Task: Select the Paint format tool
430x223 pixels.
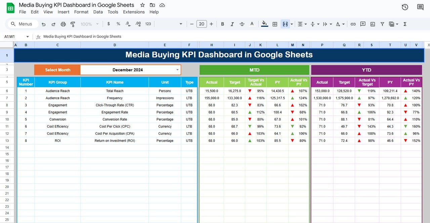Action: 73,24
